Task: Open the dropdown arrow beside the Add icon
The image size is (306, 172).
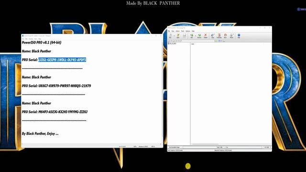Action: pyautogui.click(x=196, y=36)
